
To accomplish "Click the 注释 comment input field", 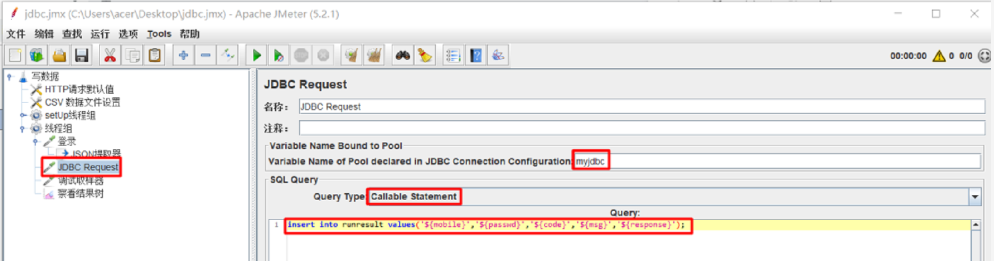I will (x=641, y=128).
